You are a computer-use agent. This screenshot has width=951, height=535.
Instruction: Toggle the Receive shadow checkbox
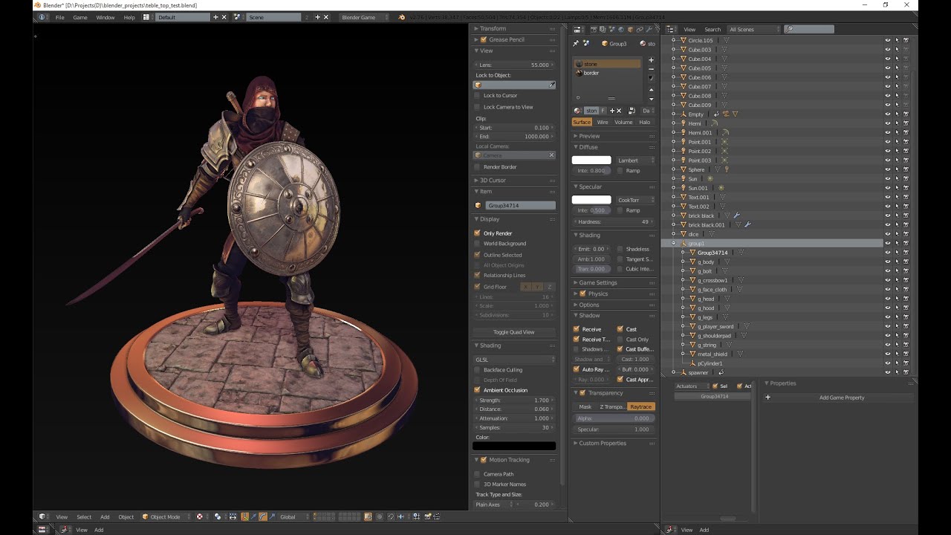[x=576, y=329]
